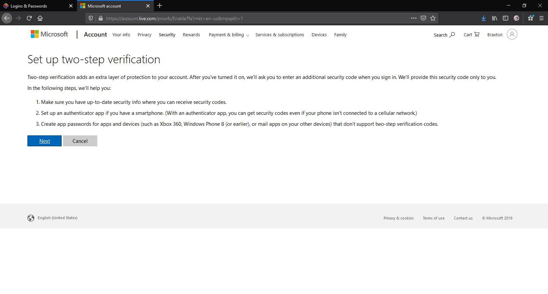This screenshot has width=548, height=294.
Task: Open the downloads panel
Action: (484, 18)
